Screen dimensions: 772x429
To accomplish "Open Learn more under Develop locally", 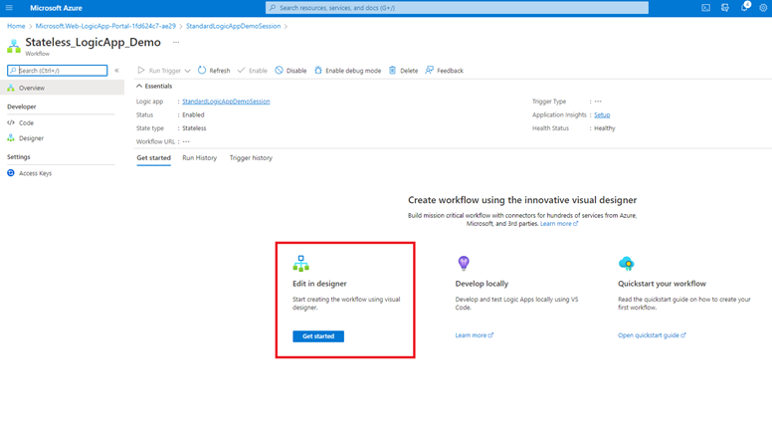I will pyautogui.click(x=475, y=335).
